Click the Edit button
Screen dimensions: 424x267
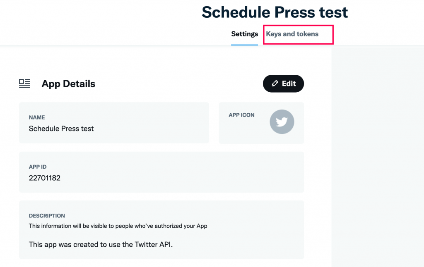tap(283, 83)
